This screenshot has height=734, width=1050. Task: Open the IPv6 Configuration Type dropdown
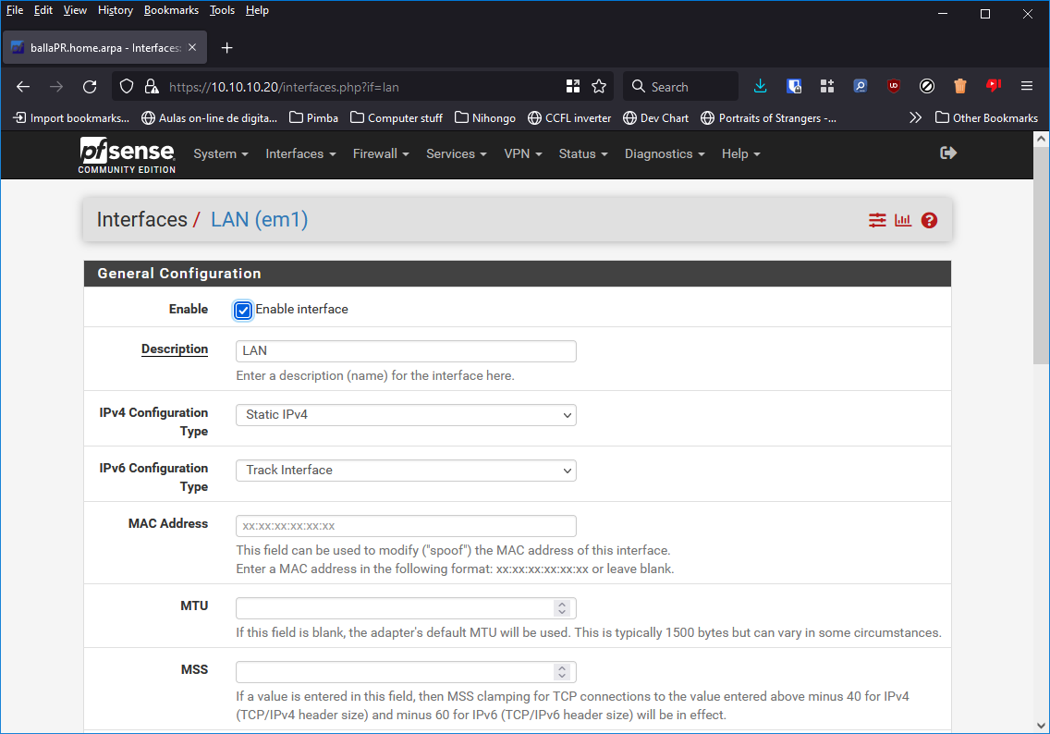(x=406, y=471)
